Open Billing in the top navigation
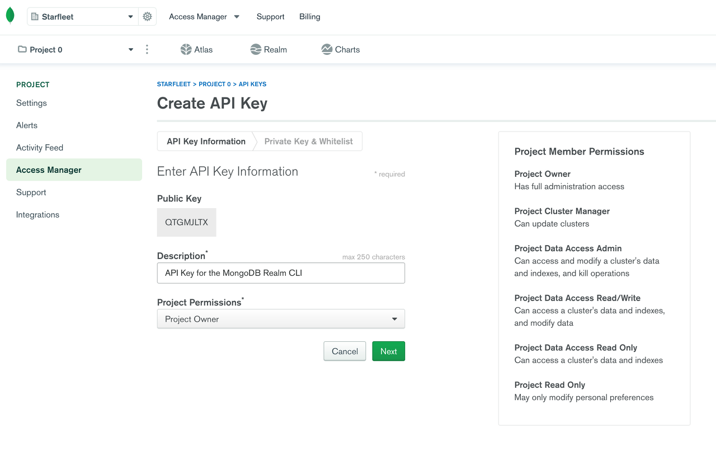The height and width of the screenshot is (456, 716). (x=310, y=17)
